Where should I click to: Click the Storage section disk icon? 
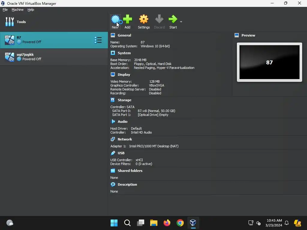(113, 100)
